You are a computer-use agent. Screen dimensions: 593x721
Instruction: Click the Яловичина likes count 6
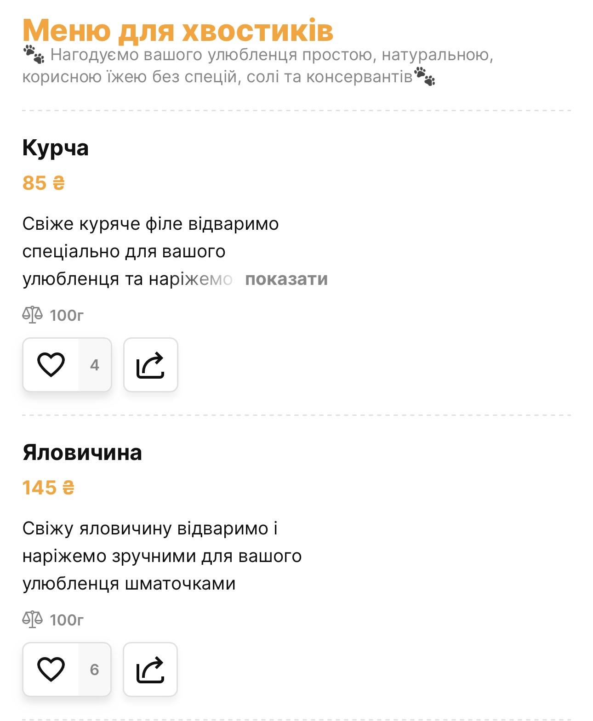[95, 669]
